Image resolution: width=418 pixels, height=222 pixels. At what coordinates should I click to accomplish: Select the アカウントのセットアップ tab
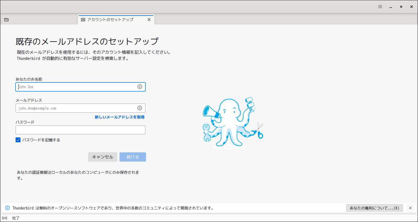coord(116,20)
